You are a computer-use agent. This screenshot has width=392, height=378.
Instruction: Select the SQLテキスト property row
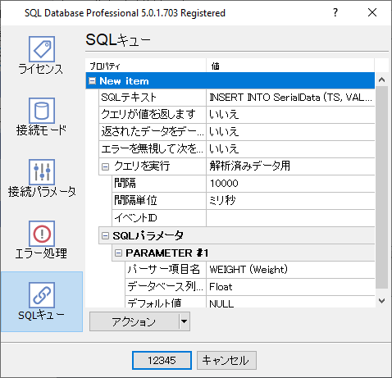(153, 98)
